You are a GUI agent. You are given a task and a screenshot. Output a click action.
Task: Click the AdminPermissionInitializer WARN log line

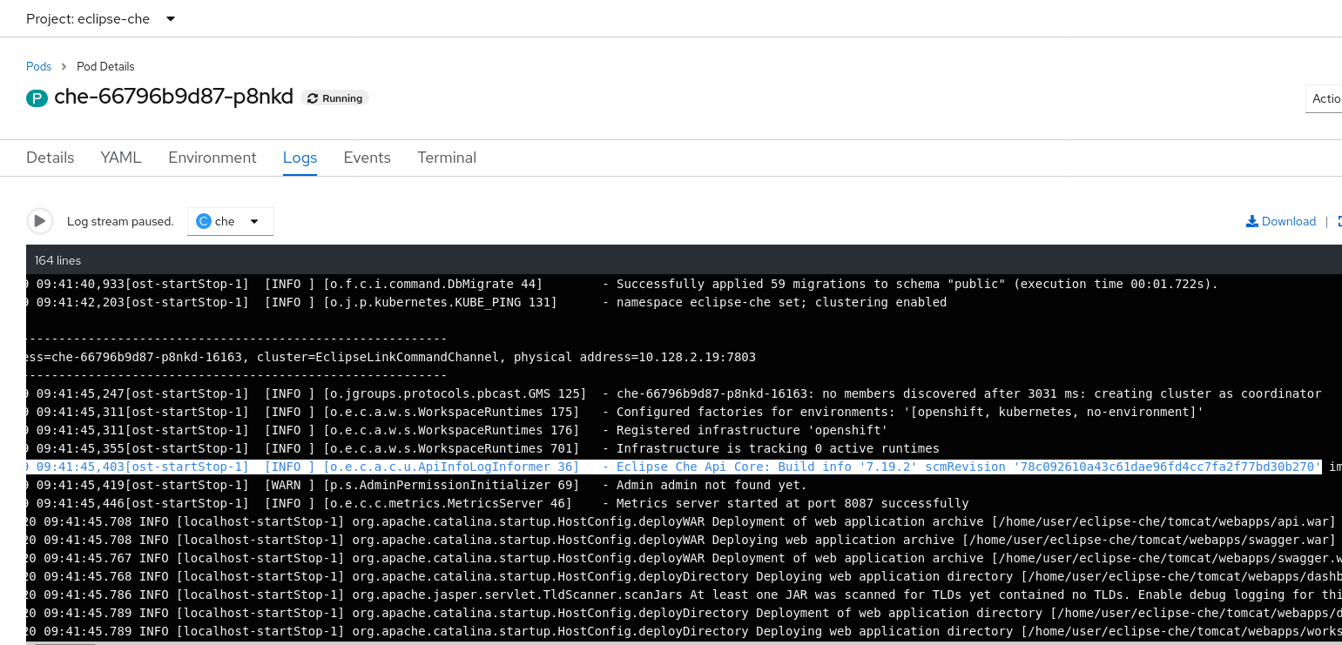[x=416, y=485]
